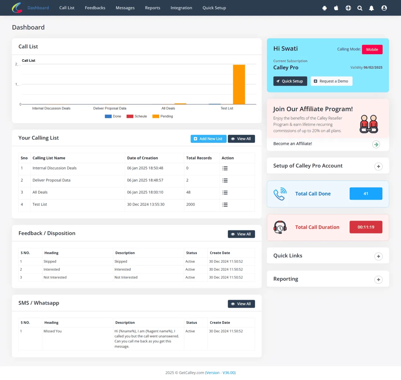Open the notifications bell
Viewport: 401px width, 380px height.
372,8
